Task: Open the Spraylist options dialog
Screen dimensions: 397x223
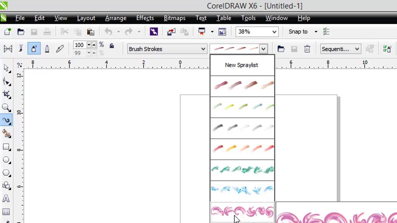Action: [387, 49]
